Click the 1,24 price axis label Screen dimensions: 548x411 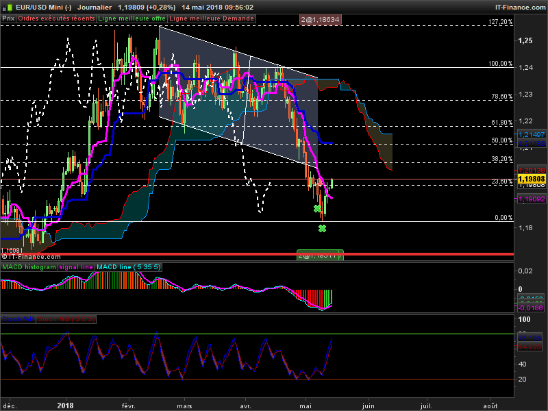(525, 67)
